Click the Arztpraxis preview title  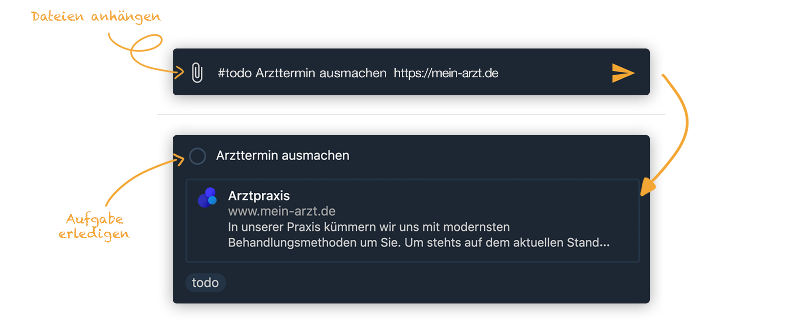258,196
